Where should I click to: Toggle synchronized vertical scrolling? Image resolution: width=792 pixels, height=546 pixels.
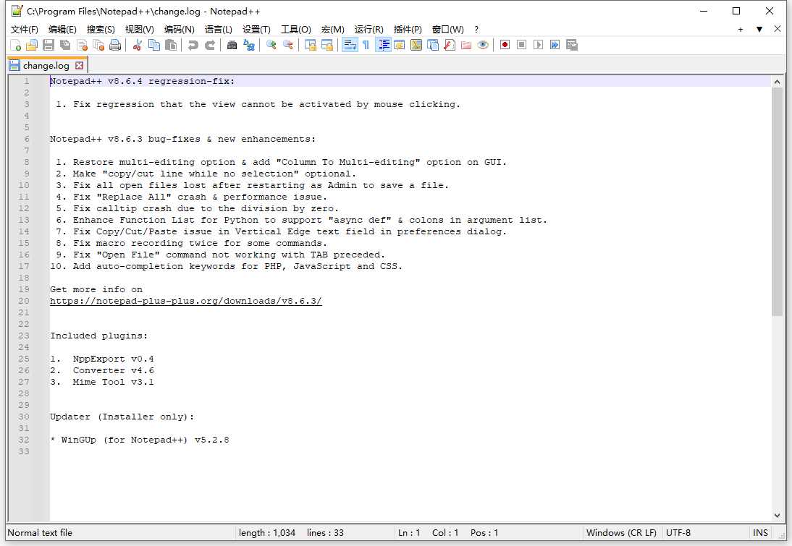point(310,45)
